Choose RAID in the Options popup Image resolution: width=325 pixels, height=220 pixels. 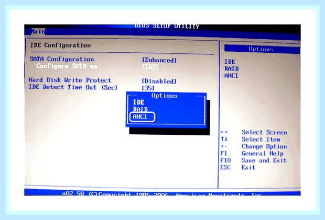140,109
